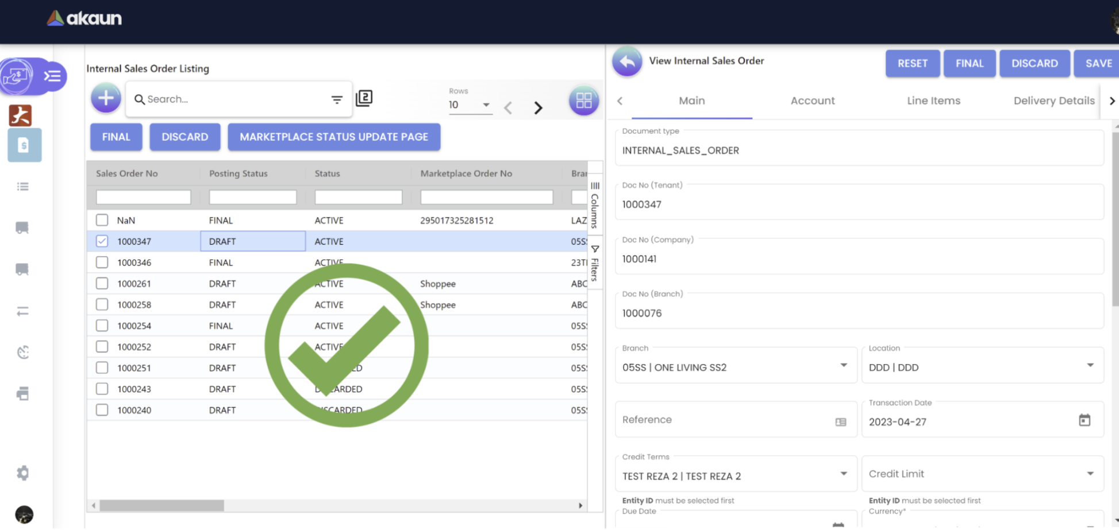
Task: Switch to the Line Items tab
Action: [933, 100]
